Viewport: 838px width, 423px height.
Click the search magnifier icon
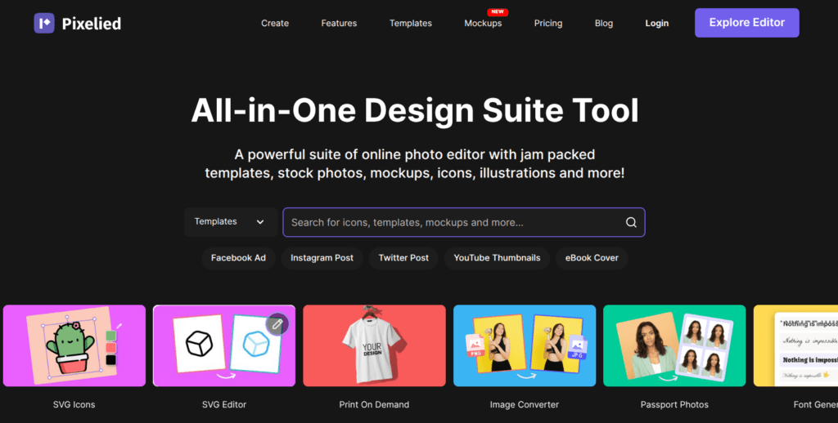pyautogui.click(x=631, y=222)
